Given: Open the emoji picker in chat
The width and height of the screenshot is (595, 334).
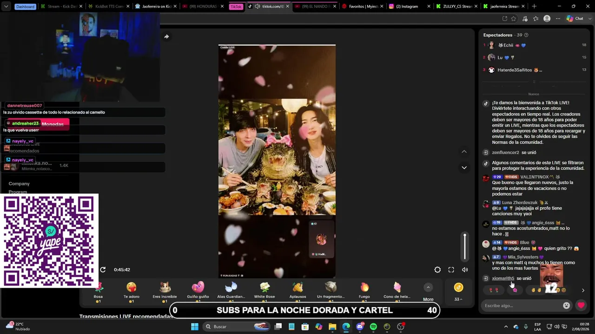Looking at the screenshot, I should pyautogui.click(x=566, y=305).
